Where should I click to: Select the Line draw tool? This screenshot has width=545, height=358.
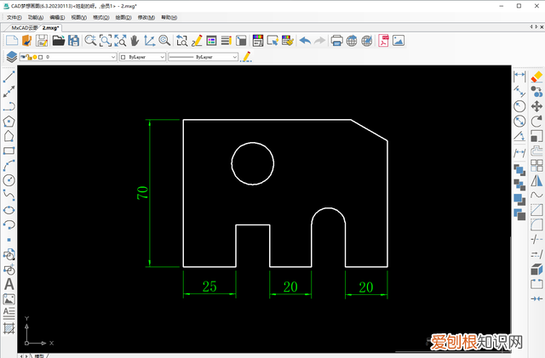coord(9,77)
